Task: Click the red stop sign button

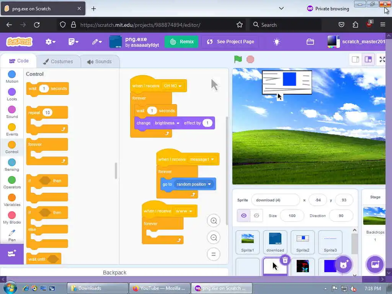Action: [x=250, y=59]
